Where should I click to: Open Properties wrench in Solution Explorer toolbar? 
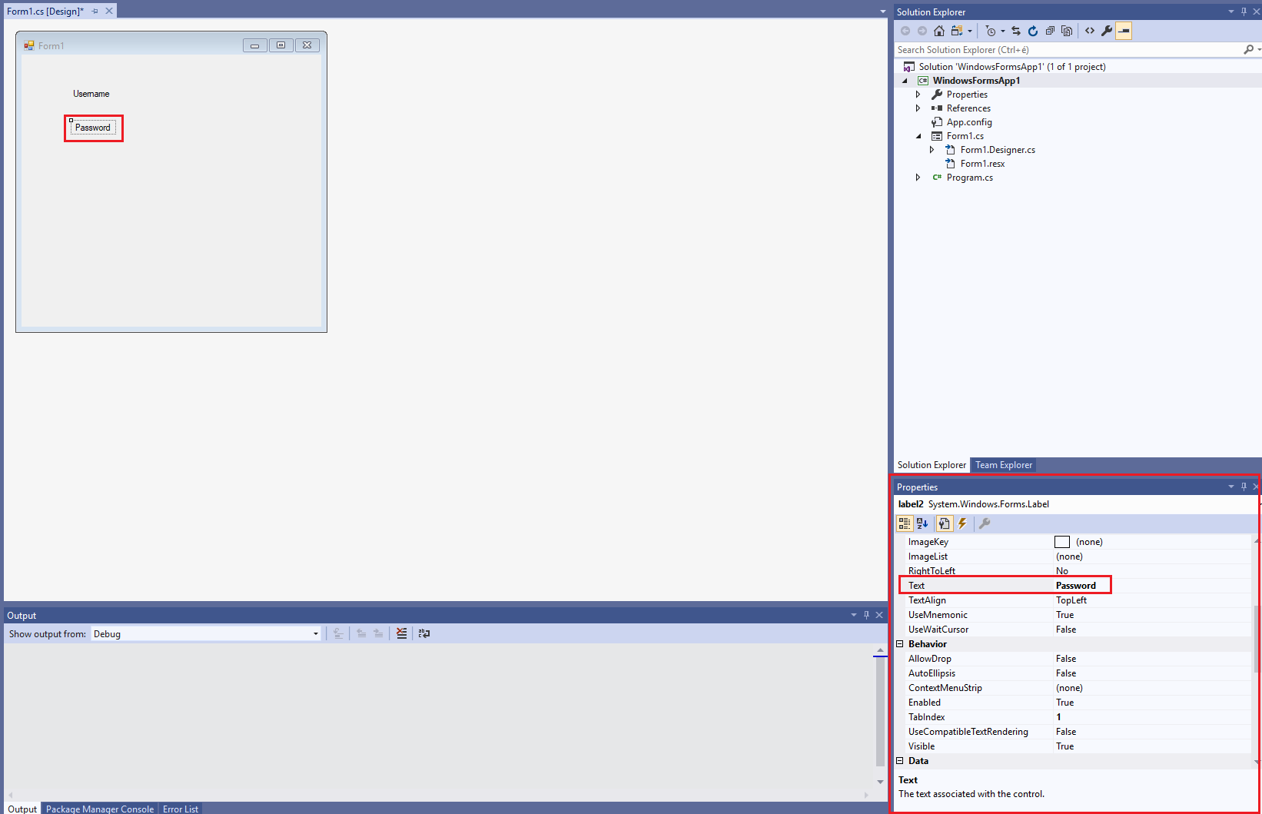[x=1107, y=31]
